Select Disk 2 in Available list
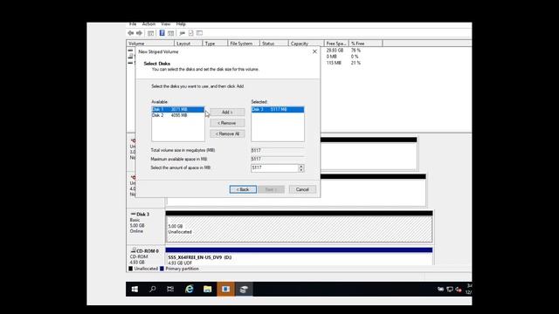Viewport: 559px width, 314px height. (x=178, y=115)
